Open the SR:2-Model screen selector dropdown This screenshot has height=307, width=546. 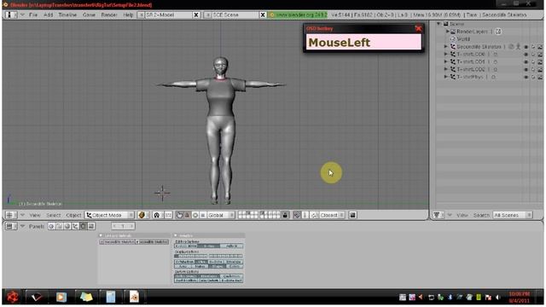tap(142, 15)
